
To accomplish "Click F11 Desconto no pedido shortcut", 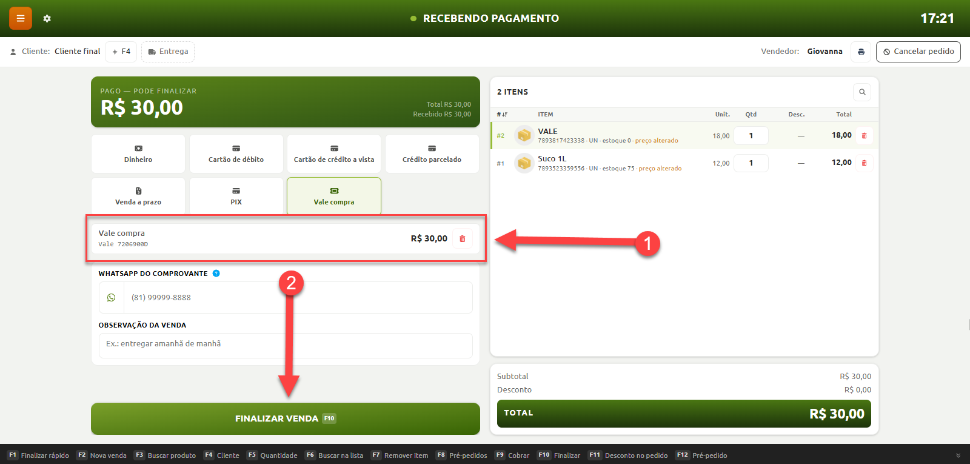I will tap(628, 456).
